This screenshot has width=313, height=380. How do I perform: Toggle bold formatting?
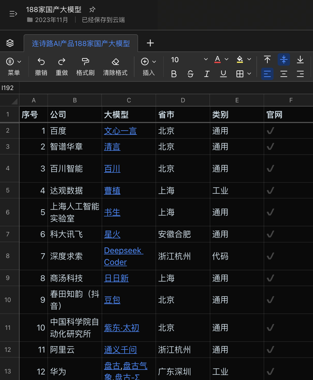(174, 74)
